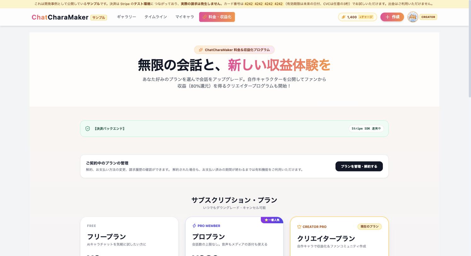The image size is (471, 256).
Task: Click プランを管理・解約する button
Action: coord(359,166)
